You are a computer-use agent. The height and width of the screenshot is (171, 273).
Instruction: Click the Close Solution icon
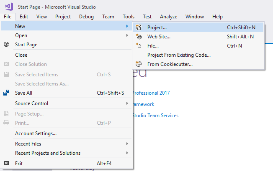6,64
